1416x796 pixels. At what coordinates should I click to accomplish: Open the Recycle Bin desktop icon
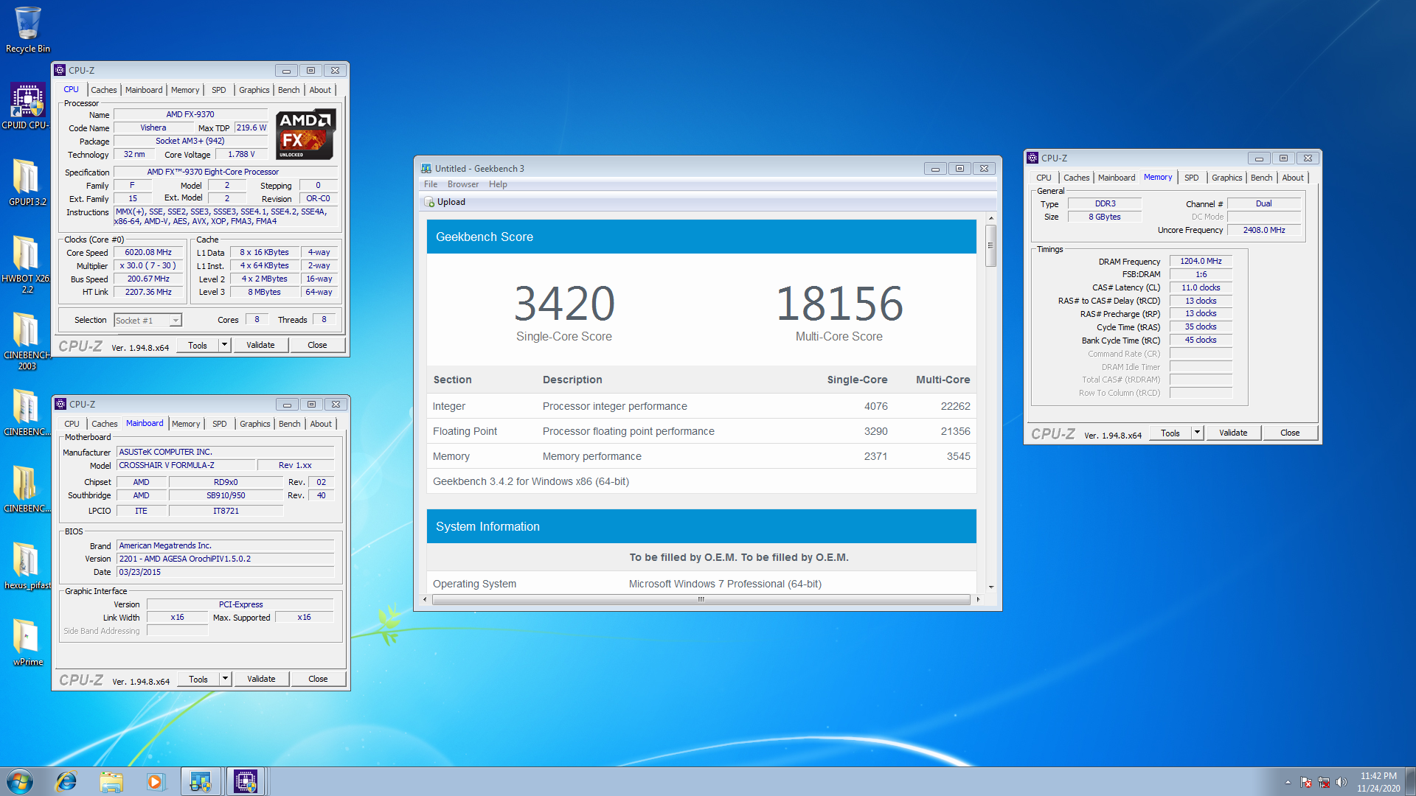point(27,29)
